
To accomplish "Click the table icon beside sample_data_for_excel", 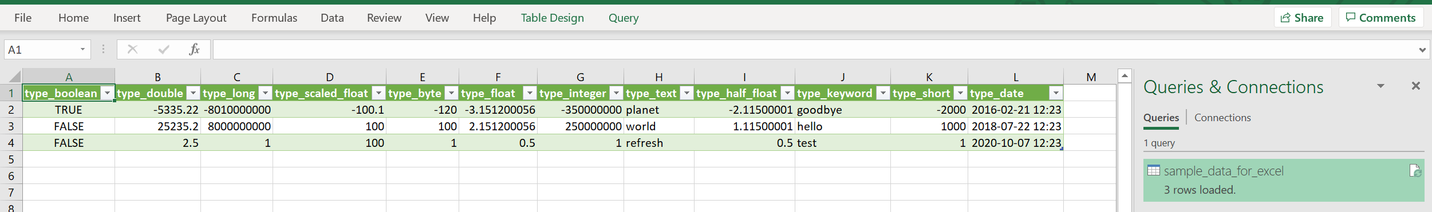I will click(1153, 170).
